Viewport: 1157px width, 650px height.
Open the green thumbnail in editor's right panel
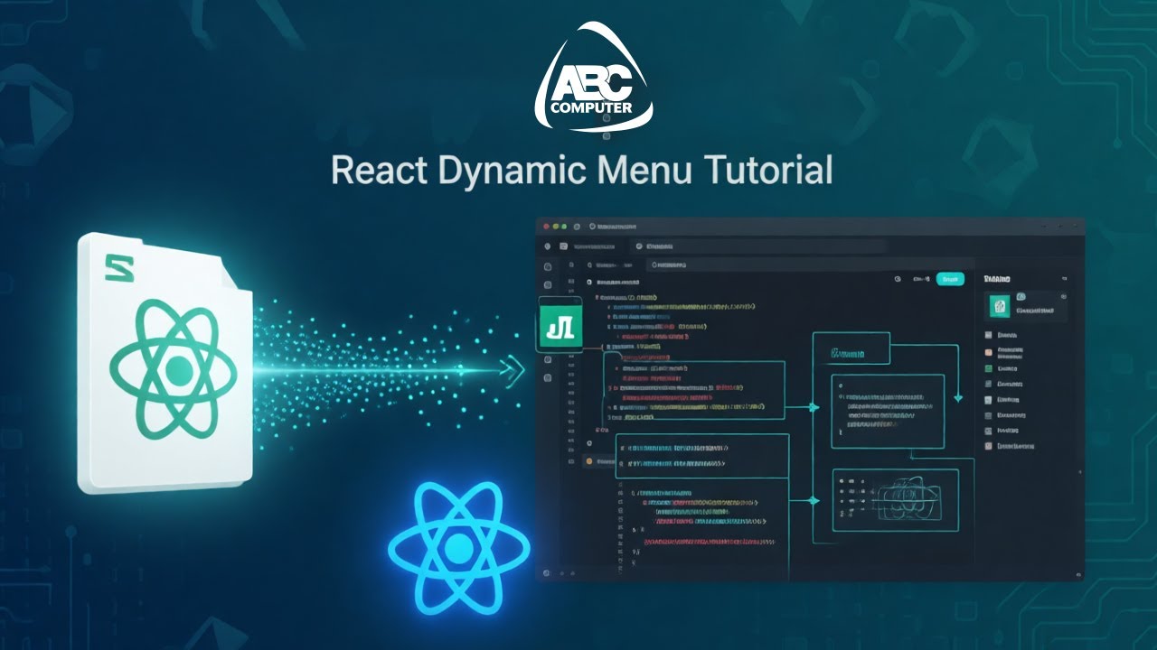[x=1000, y=306]
